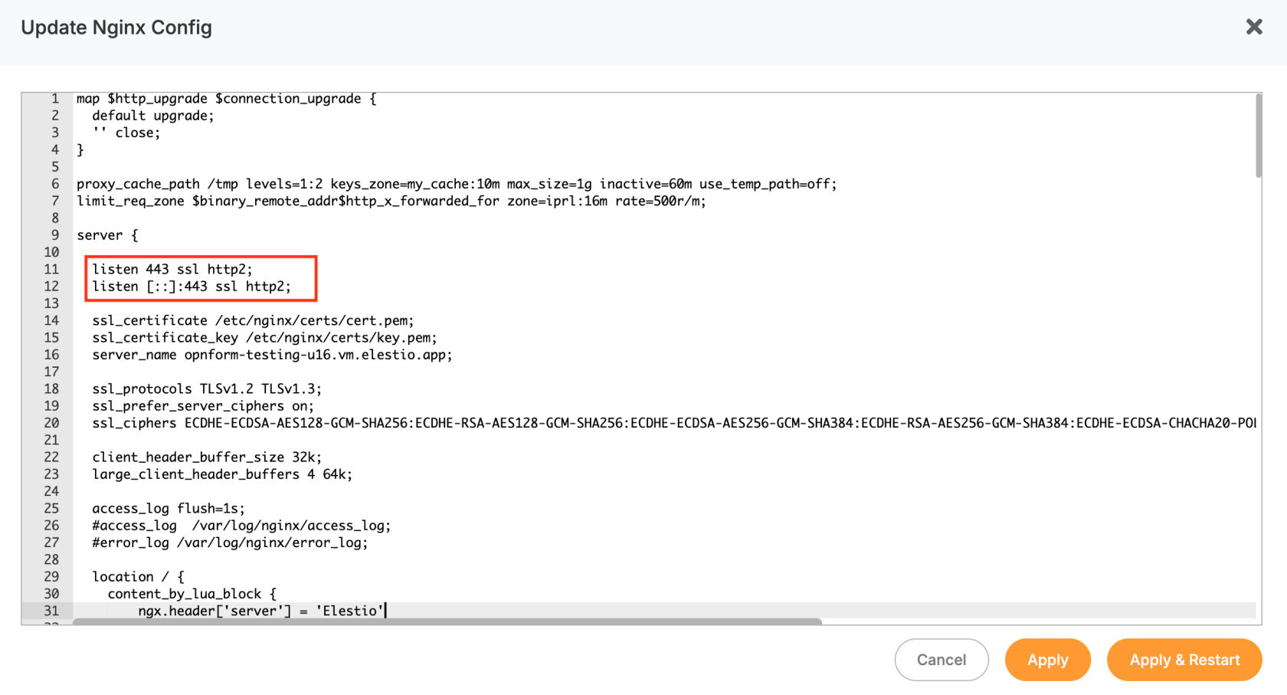Click the server_name opnform-testing line

272,355
